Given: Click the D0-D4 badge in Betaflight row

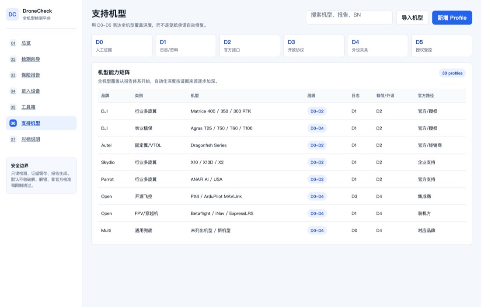Looking at the screenshot, I should point(317,213).
